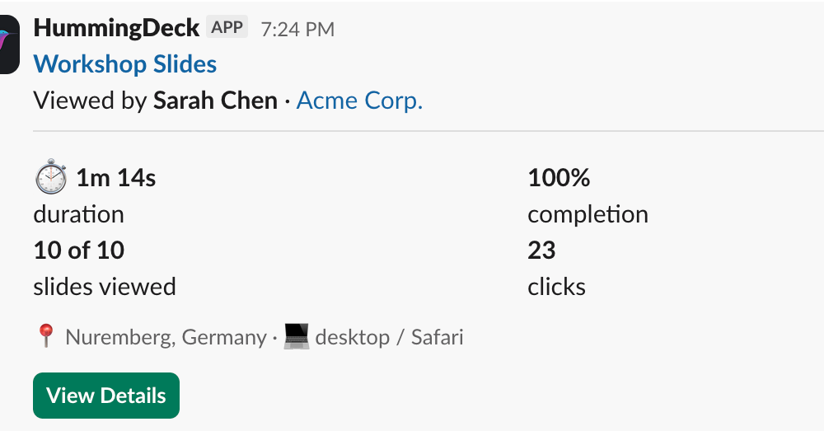Click the duration label under the stopwatch
Viewport: 824px width, 431px height.
point(78,214)
